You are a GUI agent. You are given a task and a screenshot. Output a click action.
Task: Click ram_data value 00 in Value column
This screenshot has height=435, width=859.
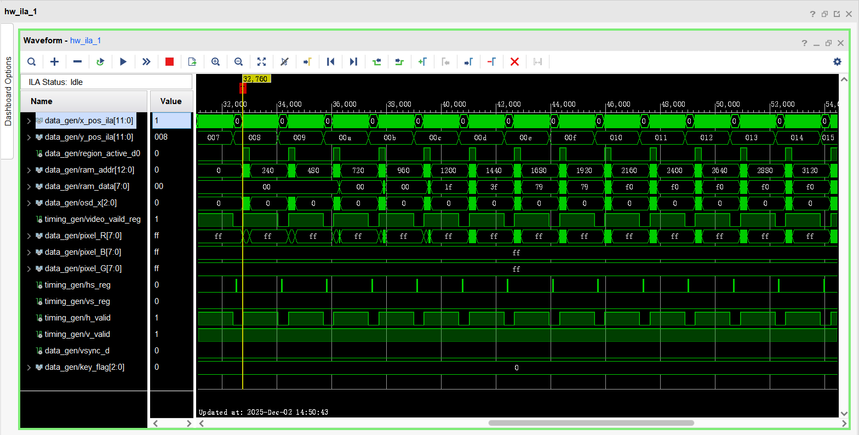[159, 186]
